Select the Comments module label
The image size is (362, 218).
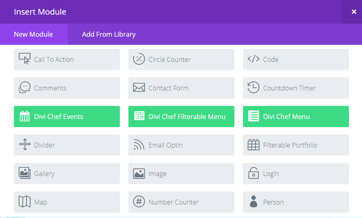pyautogui.click(x=50, y=88)
